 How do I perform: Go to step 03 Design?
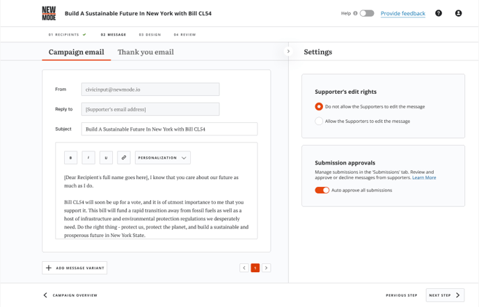150,35
